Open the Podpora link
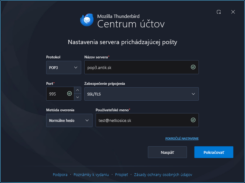Image resolution: width=245 pixels, height=183 pixels. coord(60,174)
